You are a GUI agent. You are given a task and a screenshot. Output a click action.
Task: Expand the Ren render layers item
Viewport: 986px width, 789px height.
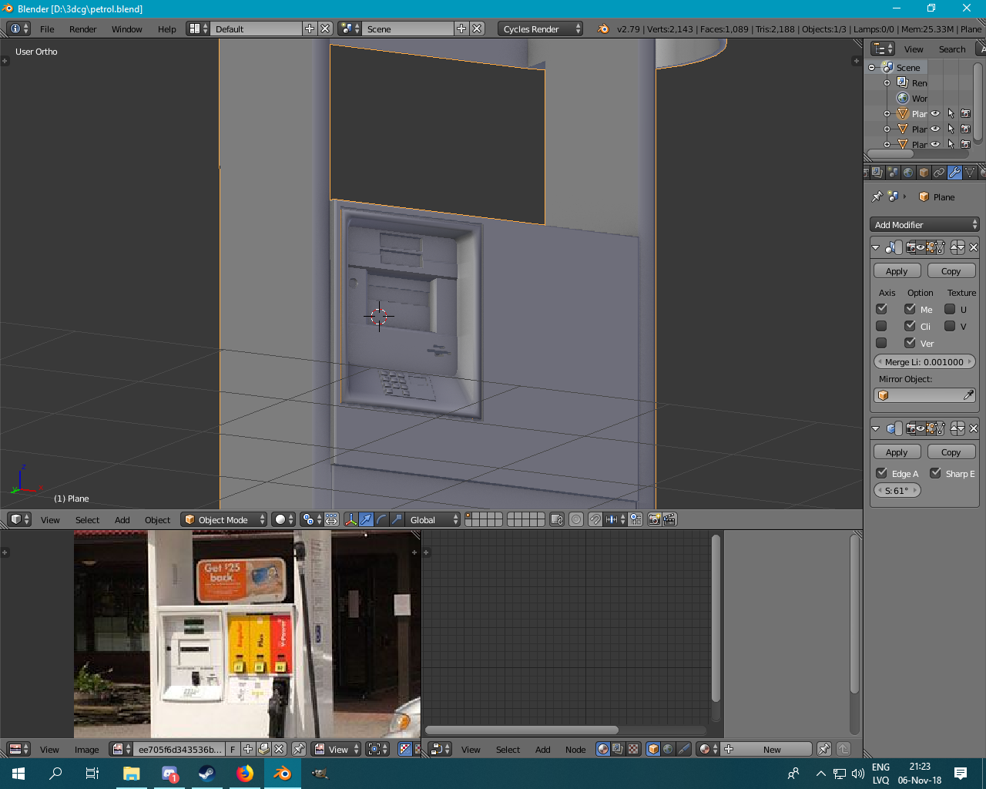click(x=887, y=83)
